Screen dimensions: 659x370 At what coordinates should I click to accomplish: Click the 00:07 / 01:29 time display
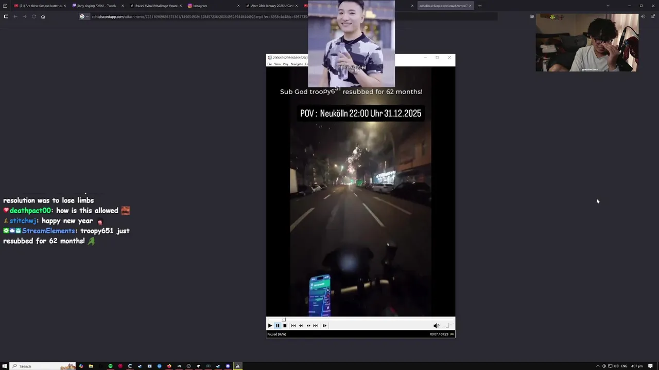click(x=439, y=334)
